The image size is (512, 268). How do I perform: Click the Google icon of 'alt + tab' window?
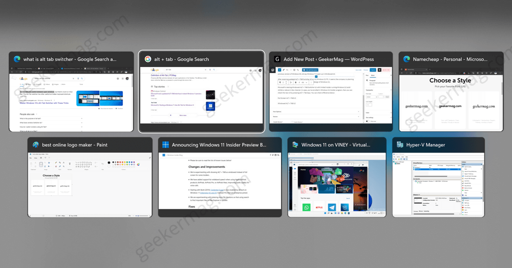point(148,59)
